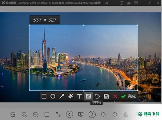Screen dimensions: 162x120
Task: Activate the text T tool
Action: pos(79,96)
